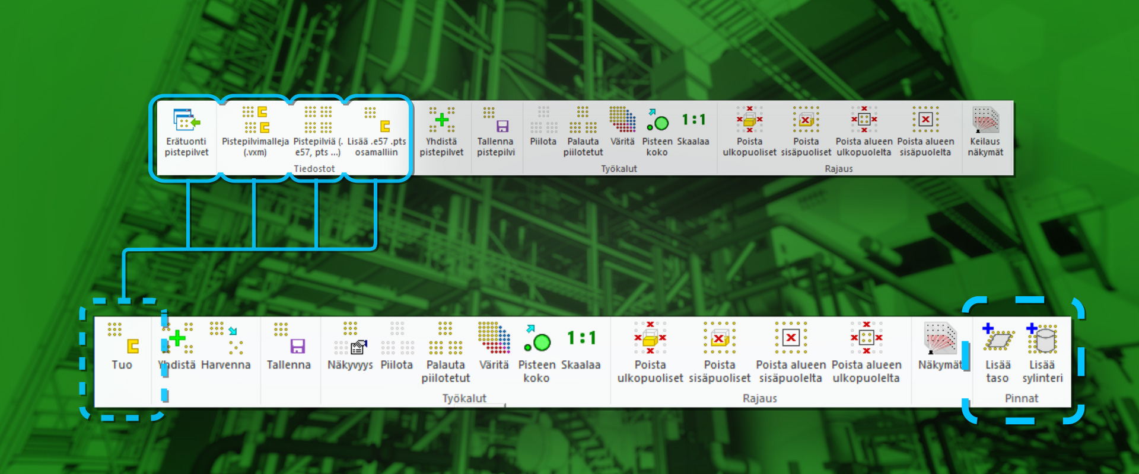Click the Tiedostot group label
The height and width of the screenshot is (474, 1139).
(x=314, y=169)
